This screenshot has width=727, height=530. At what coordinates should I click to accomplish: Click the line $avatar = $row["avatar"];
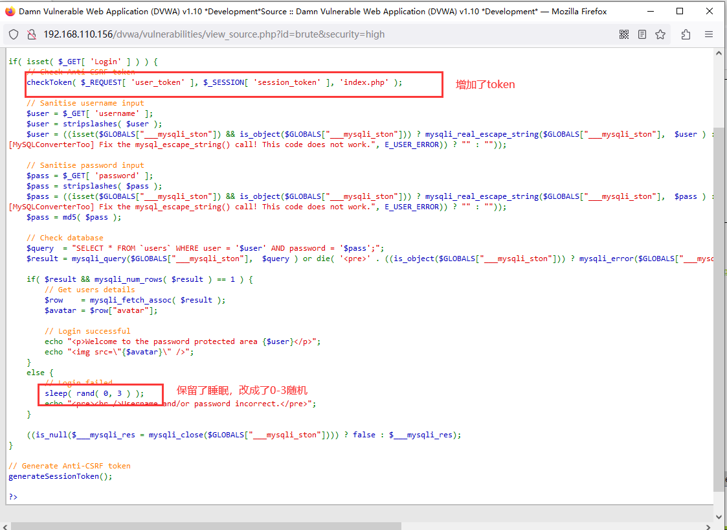[x=101, y=310]
